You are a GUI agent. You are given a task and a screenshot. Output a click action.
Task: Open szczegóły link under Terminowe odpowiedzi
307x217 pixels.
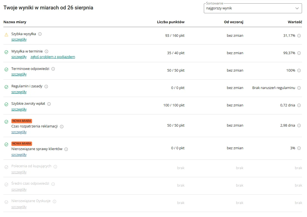coord(19,74)
